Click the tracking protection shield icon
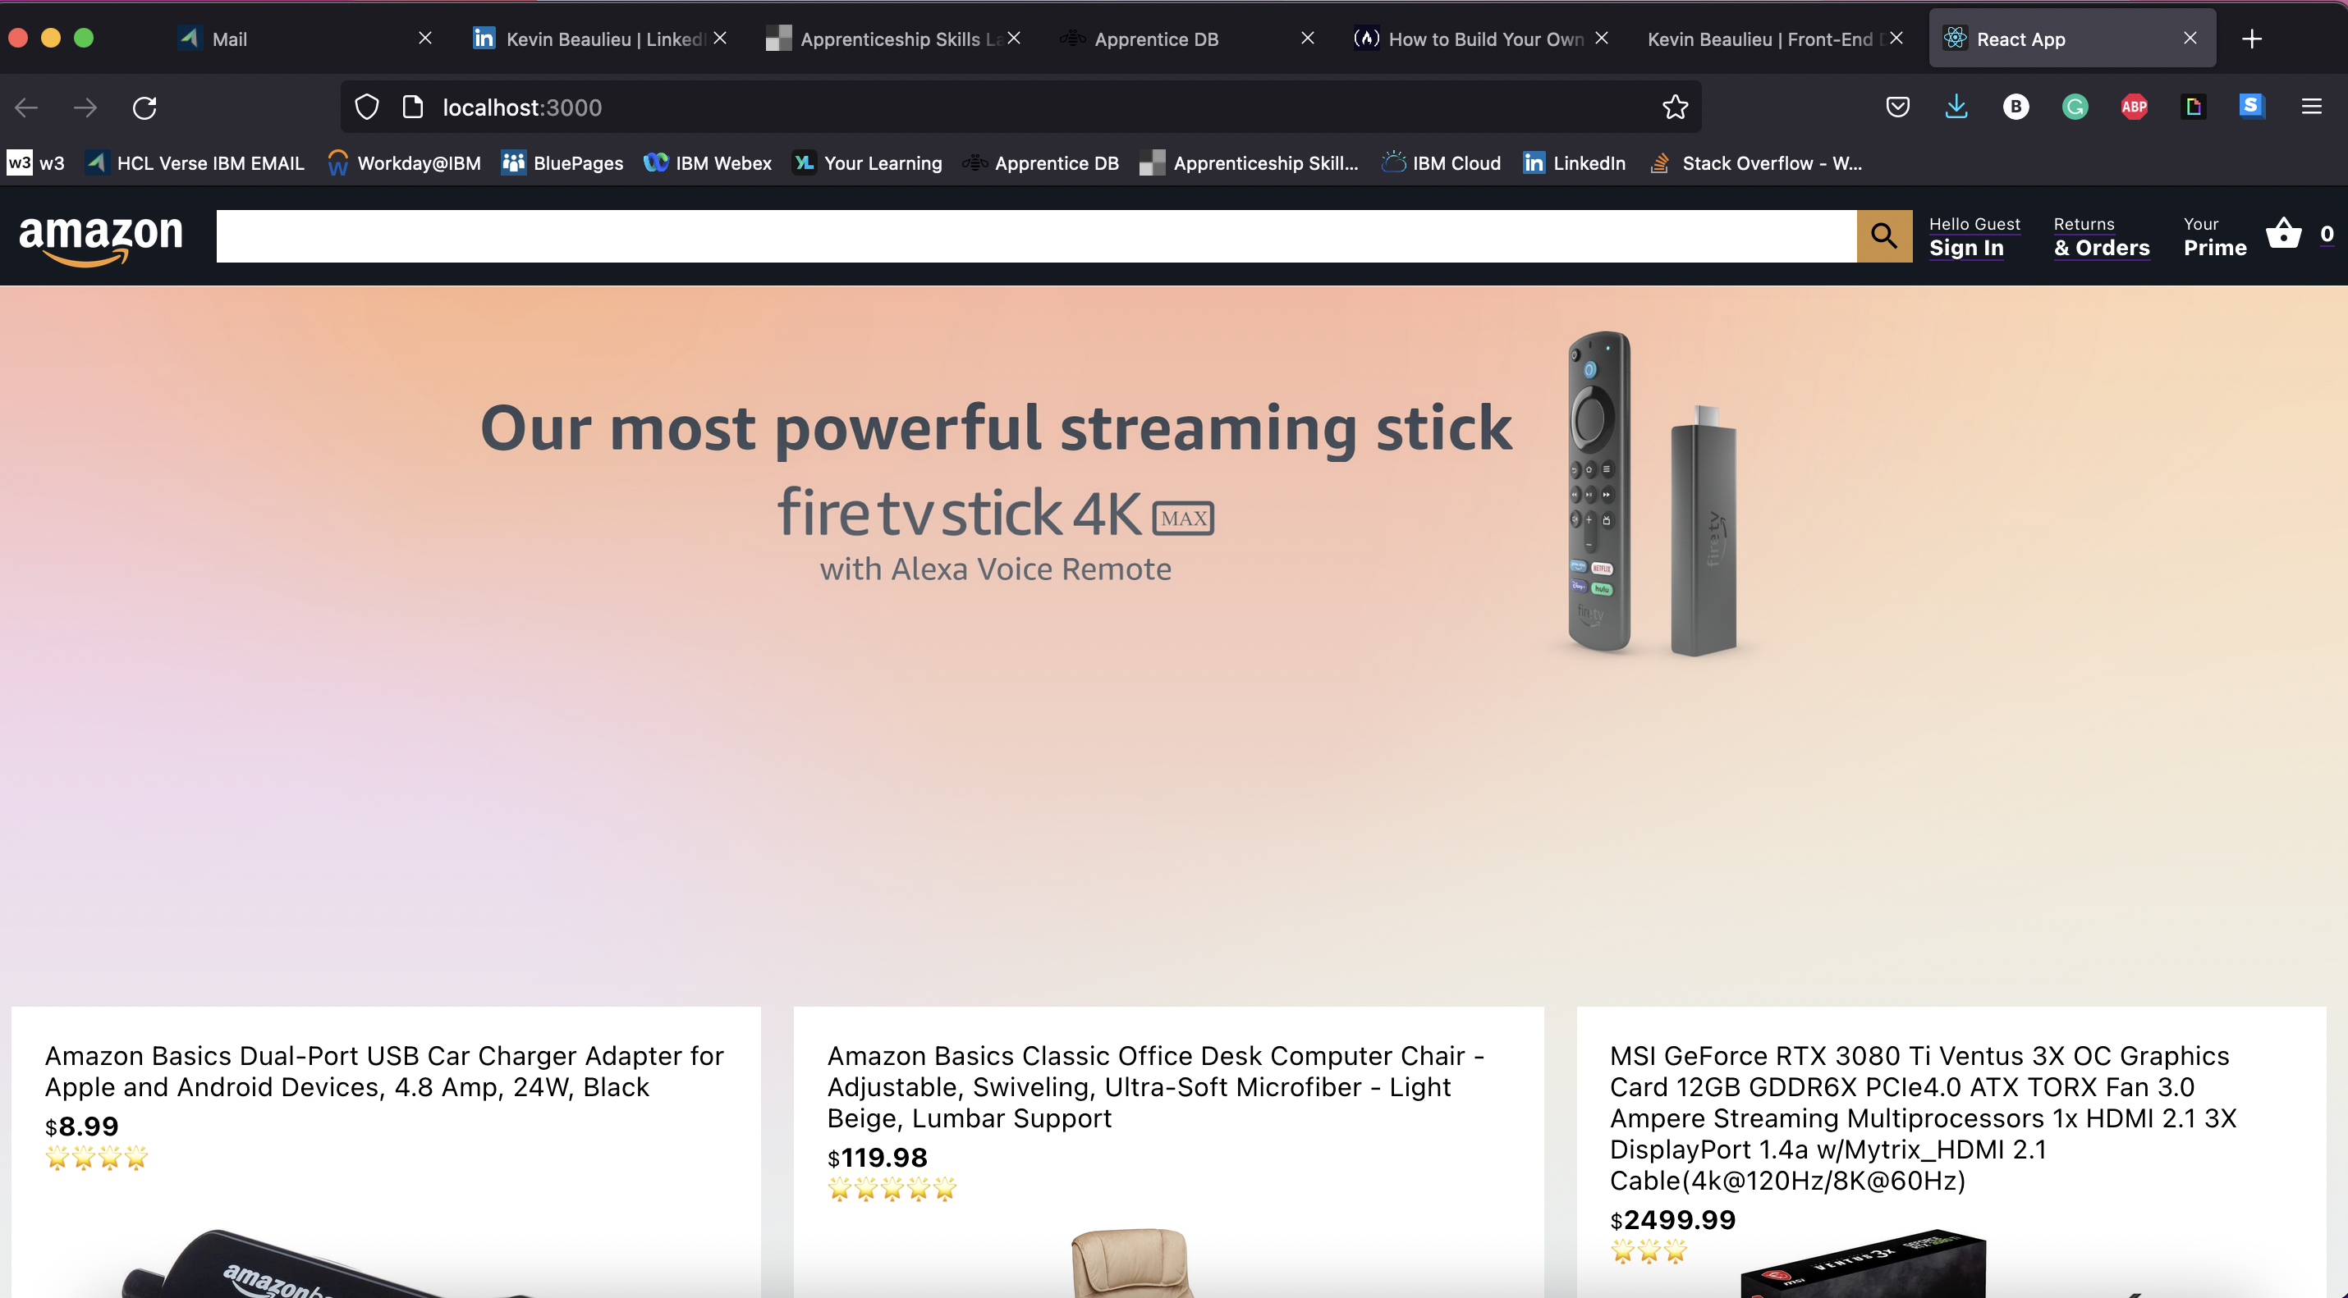The image size is (2348, 1298). tap(366, 107)
